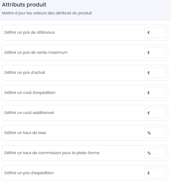Focus the additional cost euro field
Viewport: 171px width, 181px height.
coord(155,113)
